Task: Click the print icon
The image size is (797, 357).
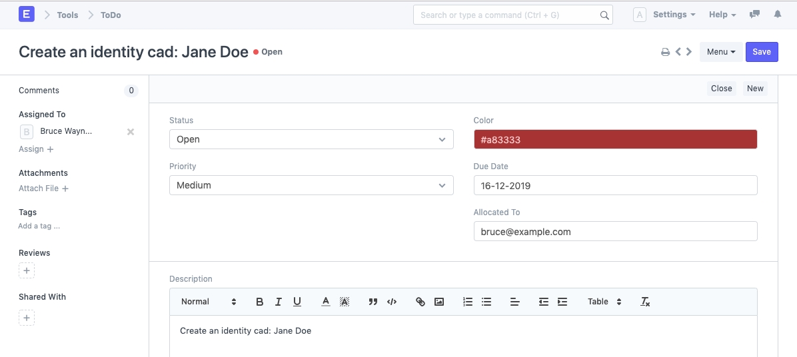Action: (665, 52)
